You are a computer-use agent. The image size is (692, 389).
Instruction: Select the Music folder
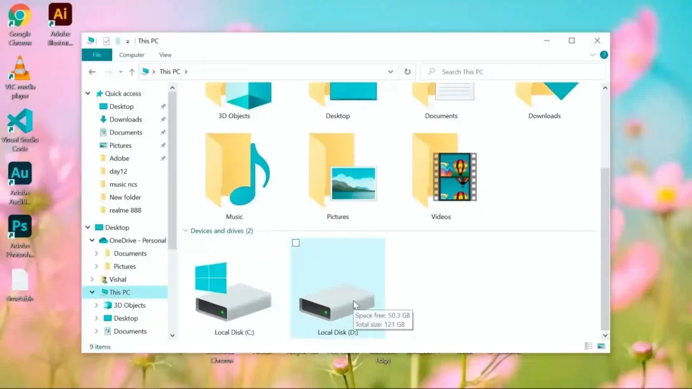(234, 176)
